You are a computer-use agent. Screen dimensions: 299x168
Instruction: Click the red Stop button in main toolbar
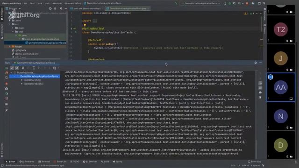[247, 3]
